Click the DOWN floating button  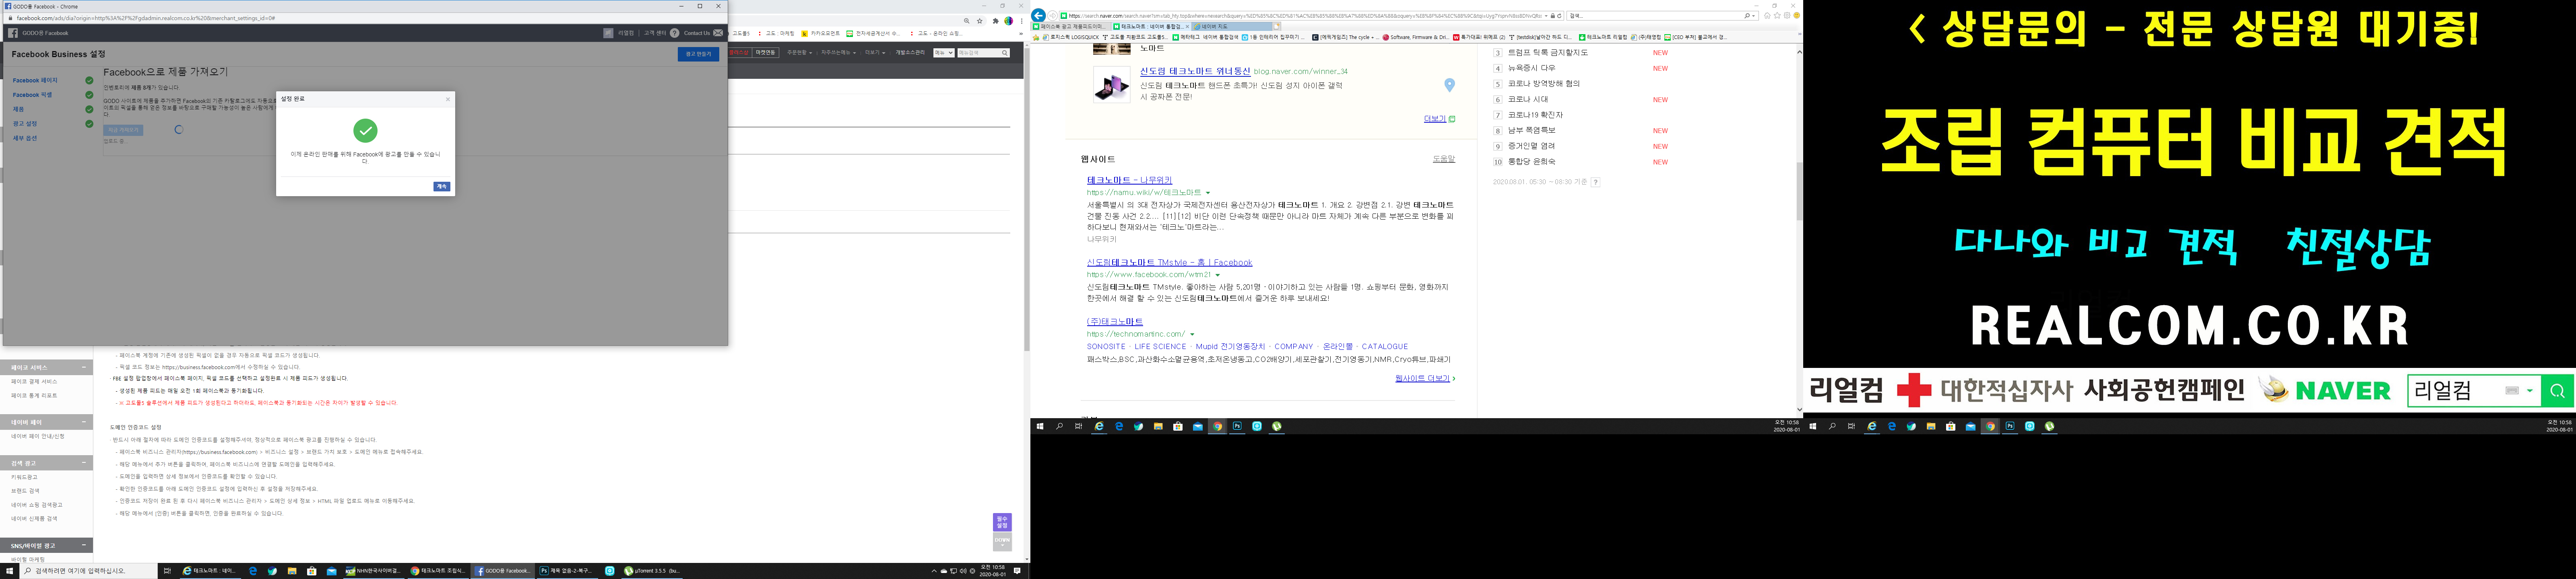(1002, 541)
